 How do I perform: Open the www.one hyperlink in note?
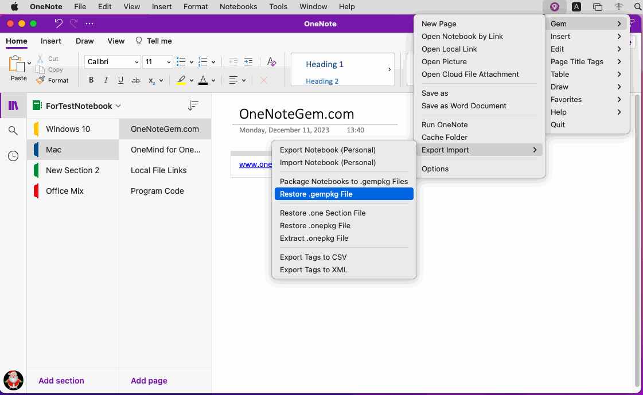(255, 165)
